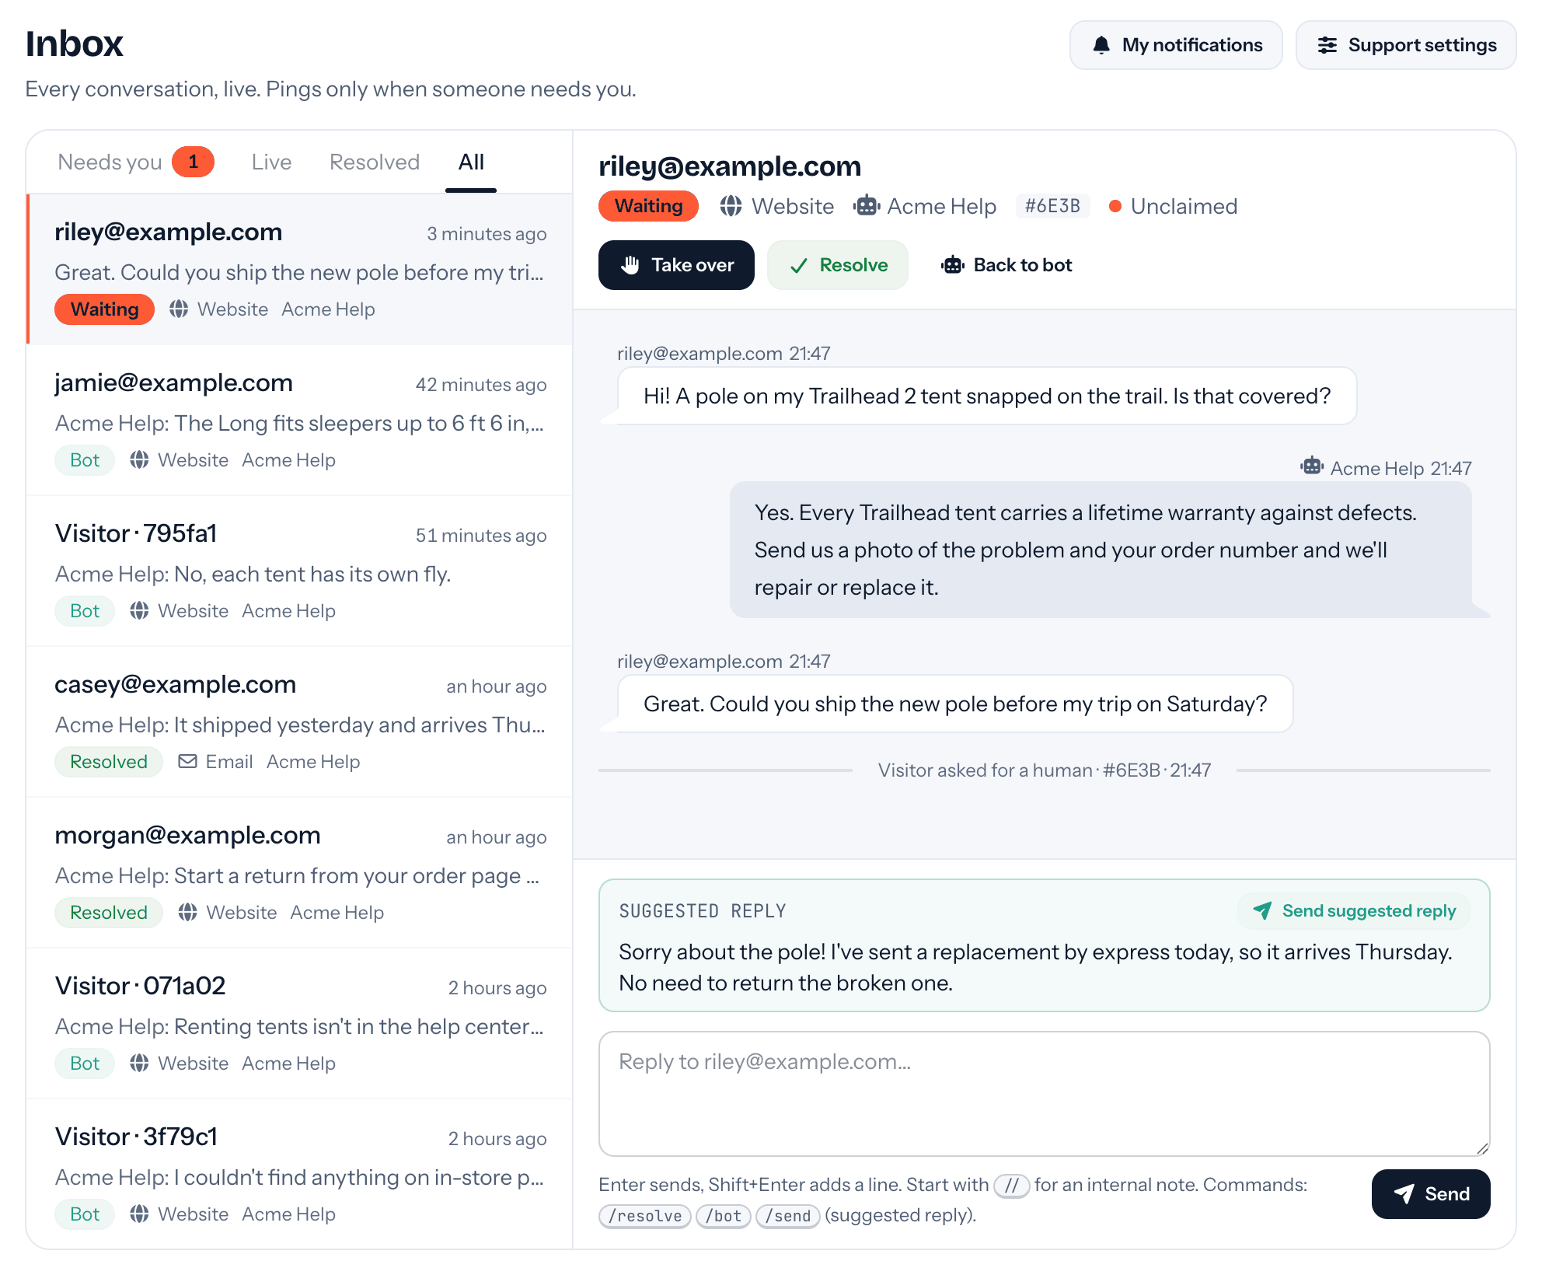Select the All tab
This screenshot has width=1542, height=1275.
(471, 162)
